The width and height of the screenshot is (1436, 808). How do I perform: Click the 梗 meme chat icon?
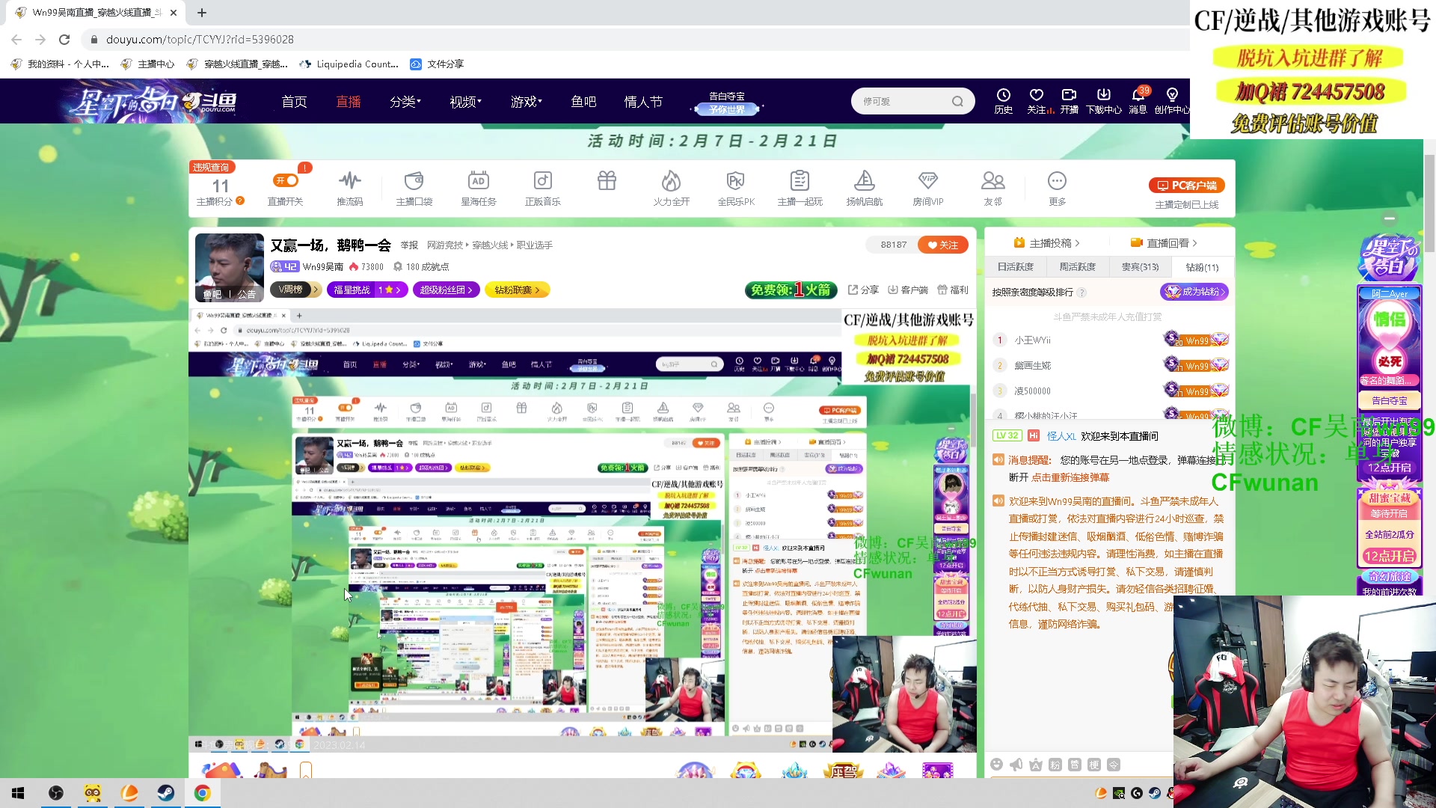(x=1093, y=764)
